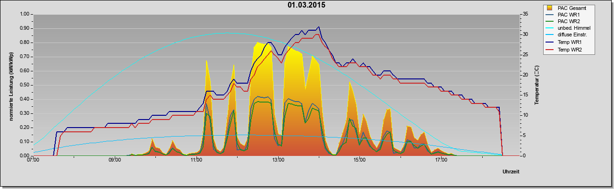Click the 1.00 left axis value

[25, 14]
